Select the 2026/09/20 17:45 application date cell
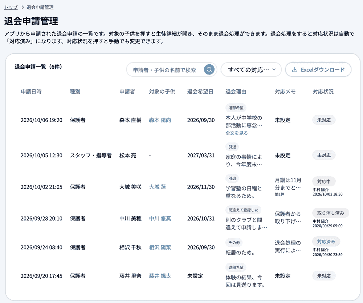 tap(41, 276)
